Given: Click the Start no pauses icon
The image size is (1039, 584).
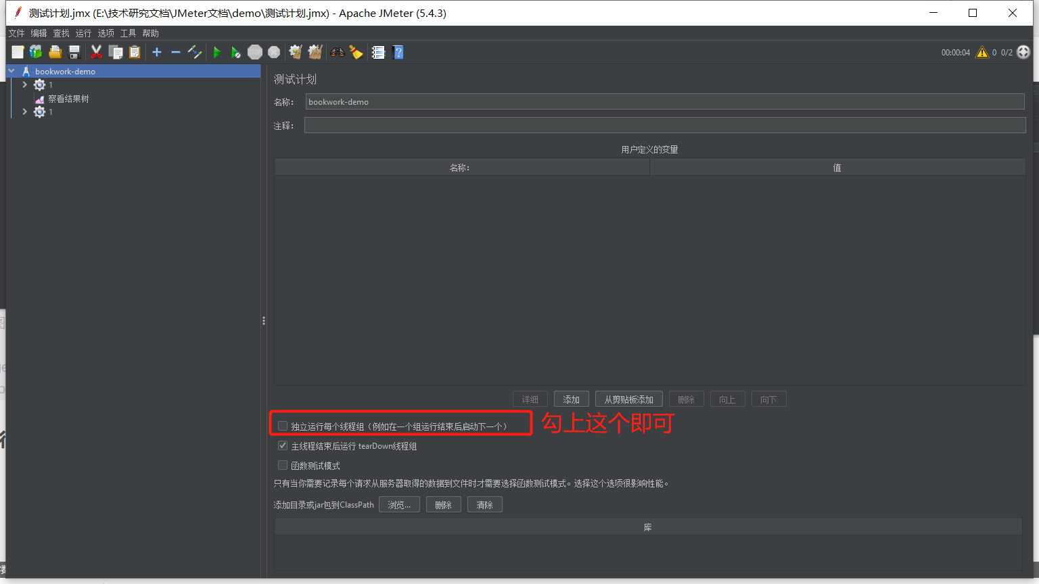Looking at the screenshot, I should (235, 52).
